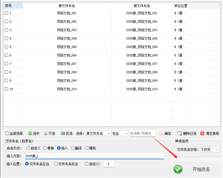Image resolution: width=223 pixels, height=178 pixels.
Task: Click the green check 选中 icon
Action: (30, 133)
